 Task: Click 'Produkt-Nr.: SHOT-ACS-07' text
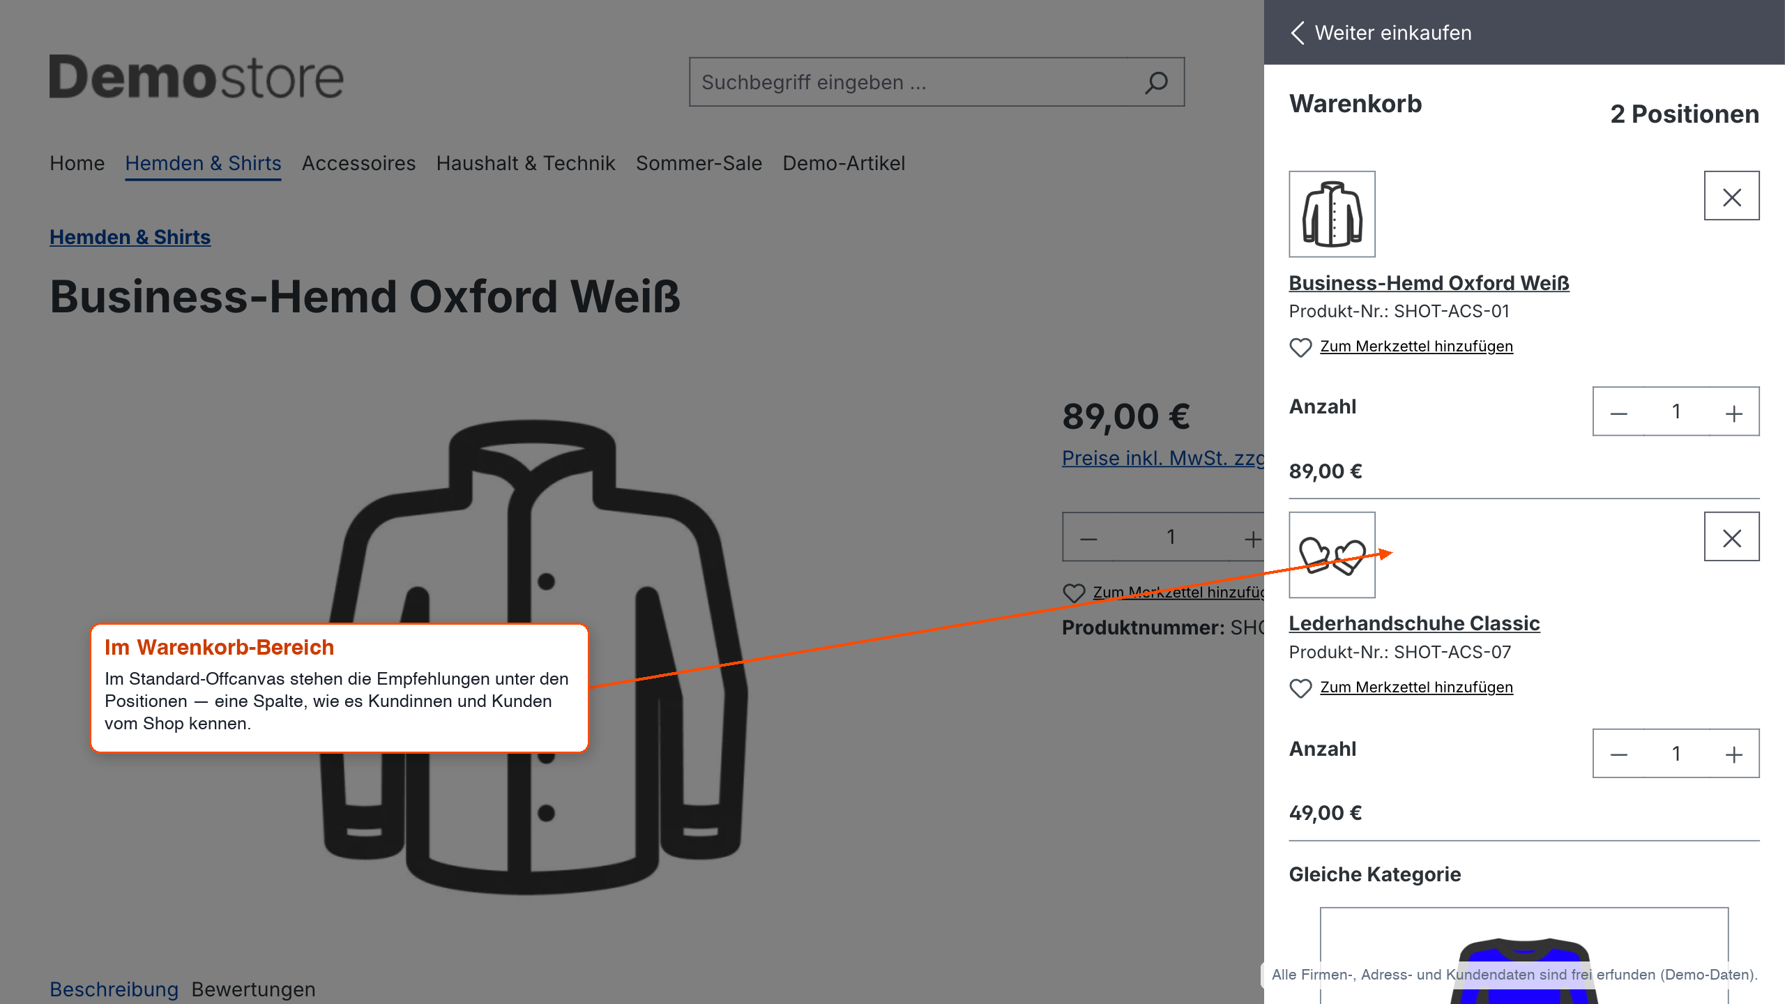point(1399,653)
